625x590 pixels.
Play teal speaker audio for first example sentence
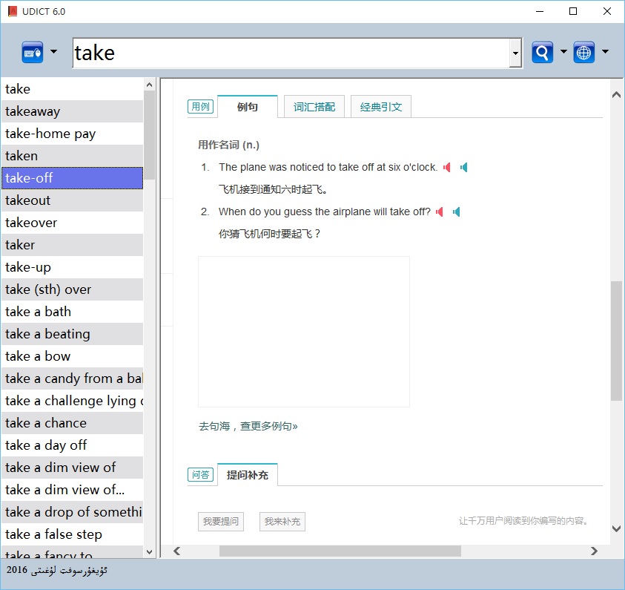tap(463, 168)
